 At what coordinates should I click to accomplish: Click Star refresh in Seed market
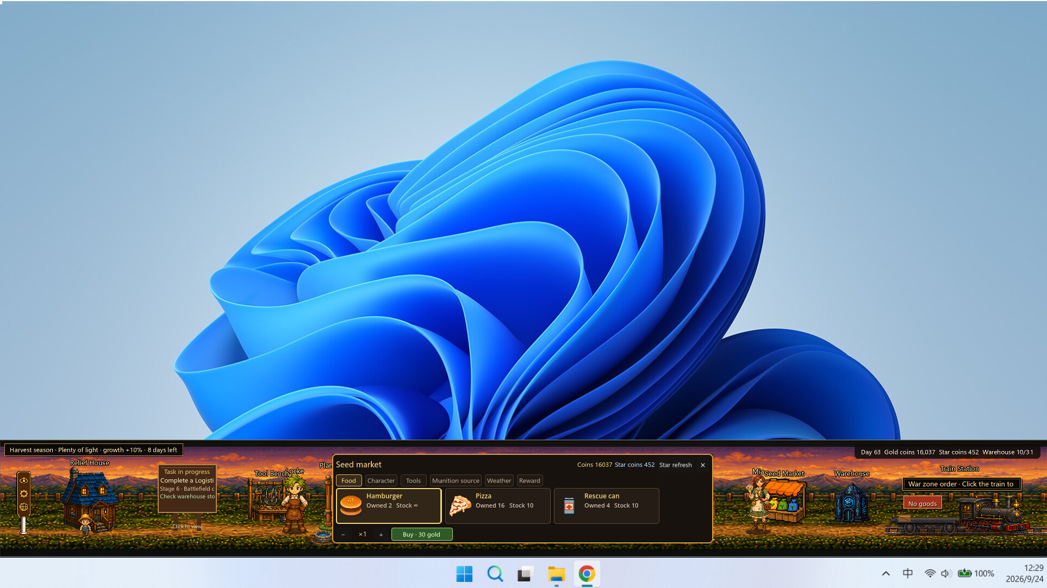point(675,465)
